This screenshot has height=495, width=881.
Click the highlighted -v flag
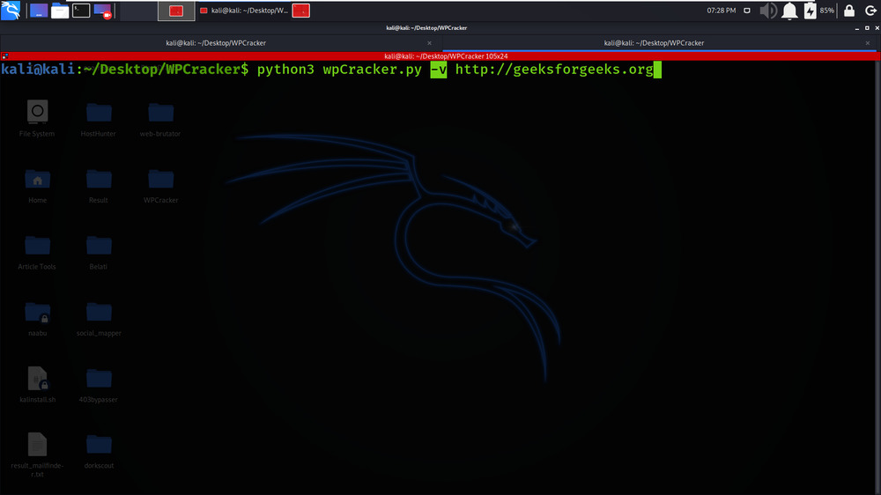tap(438, 69)
